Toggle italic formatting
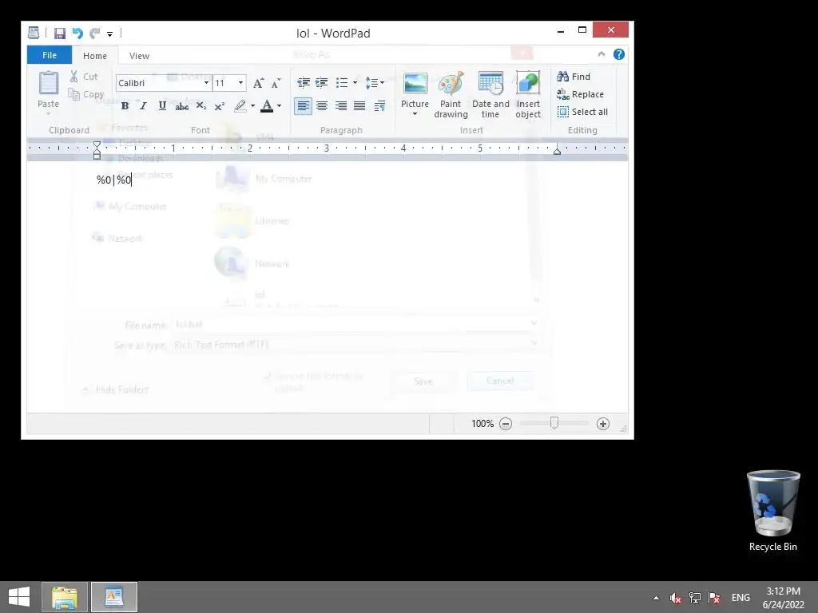This screenshot has height=613, width=818. [143, 106]
